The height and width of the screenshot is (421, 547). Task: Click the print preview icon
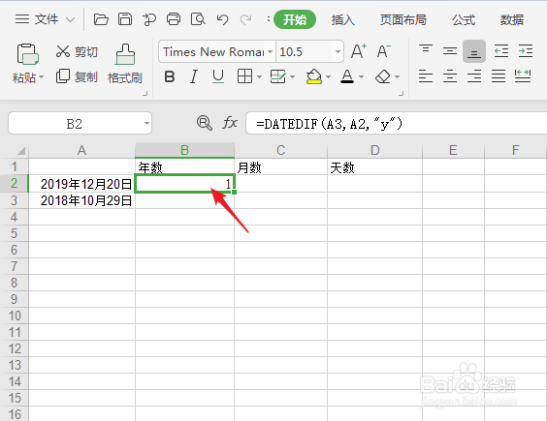[x=198, y=19]
